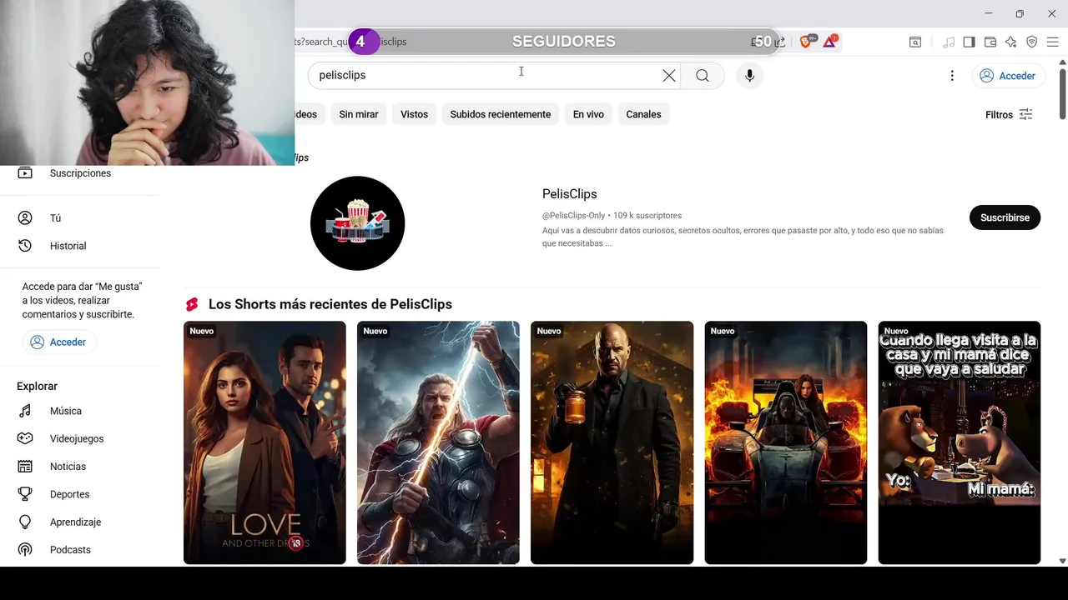Click the Aprendizaje lightbulb icon
Viewport: 1068px width, 600px height.
tap(25, 522)
